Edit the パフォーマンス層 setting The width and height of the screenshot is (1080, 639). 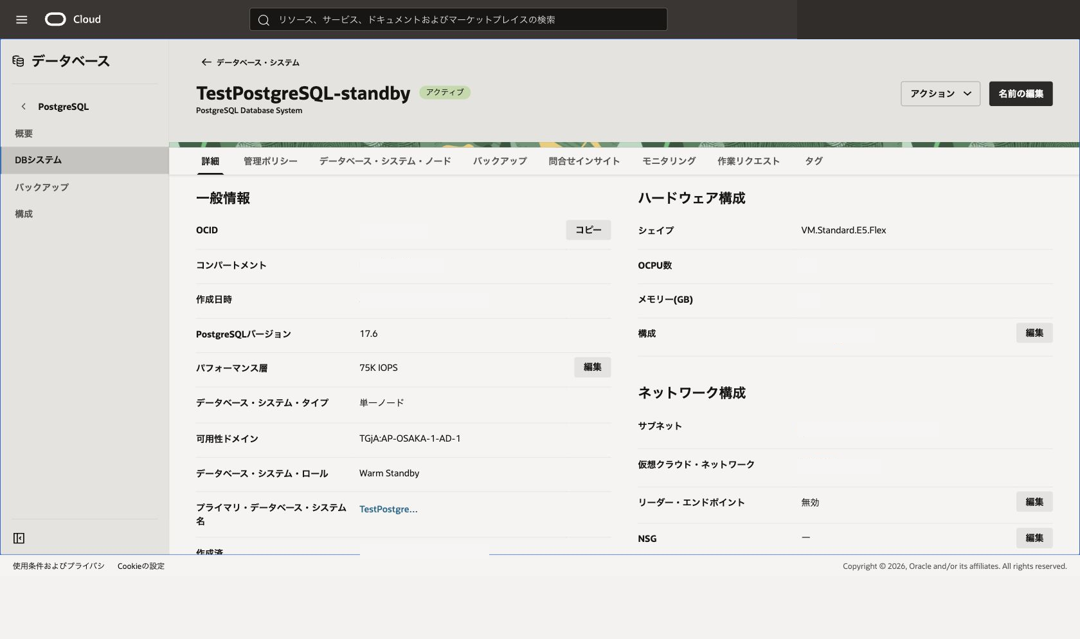[x=592, y=367]
